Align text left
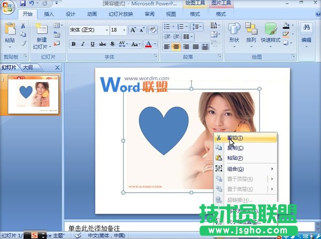This screenshot has width=321, height=239. point(166,47)
